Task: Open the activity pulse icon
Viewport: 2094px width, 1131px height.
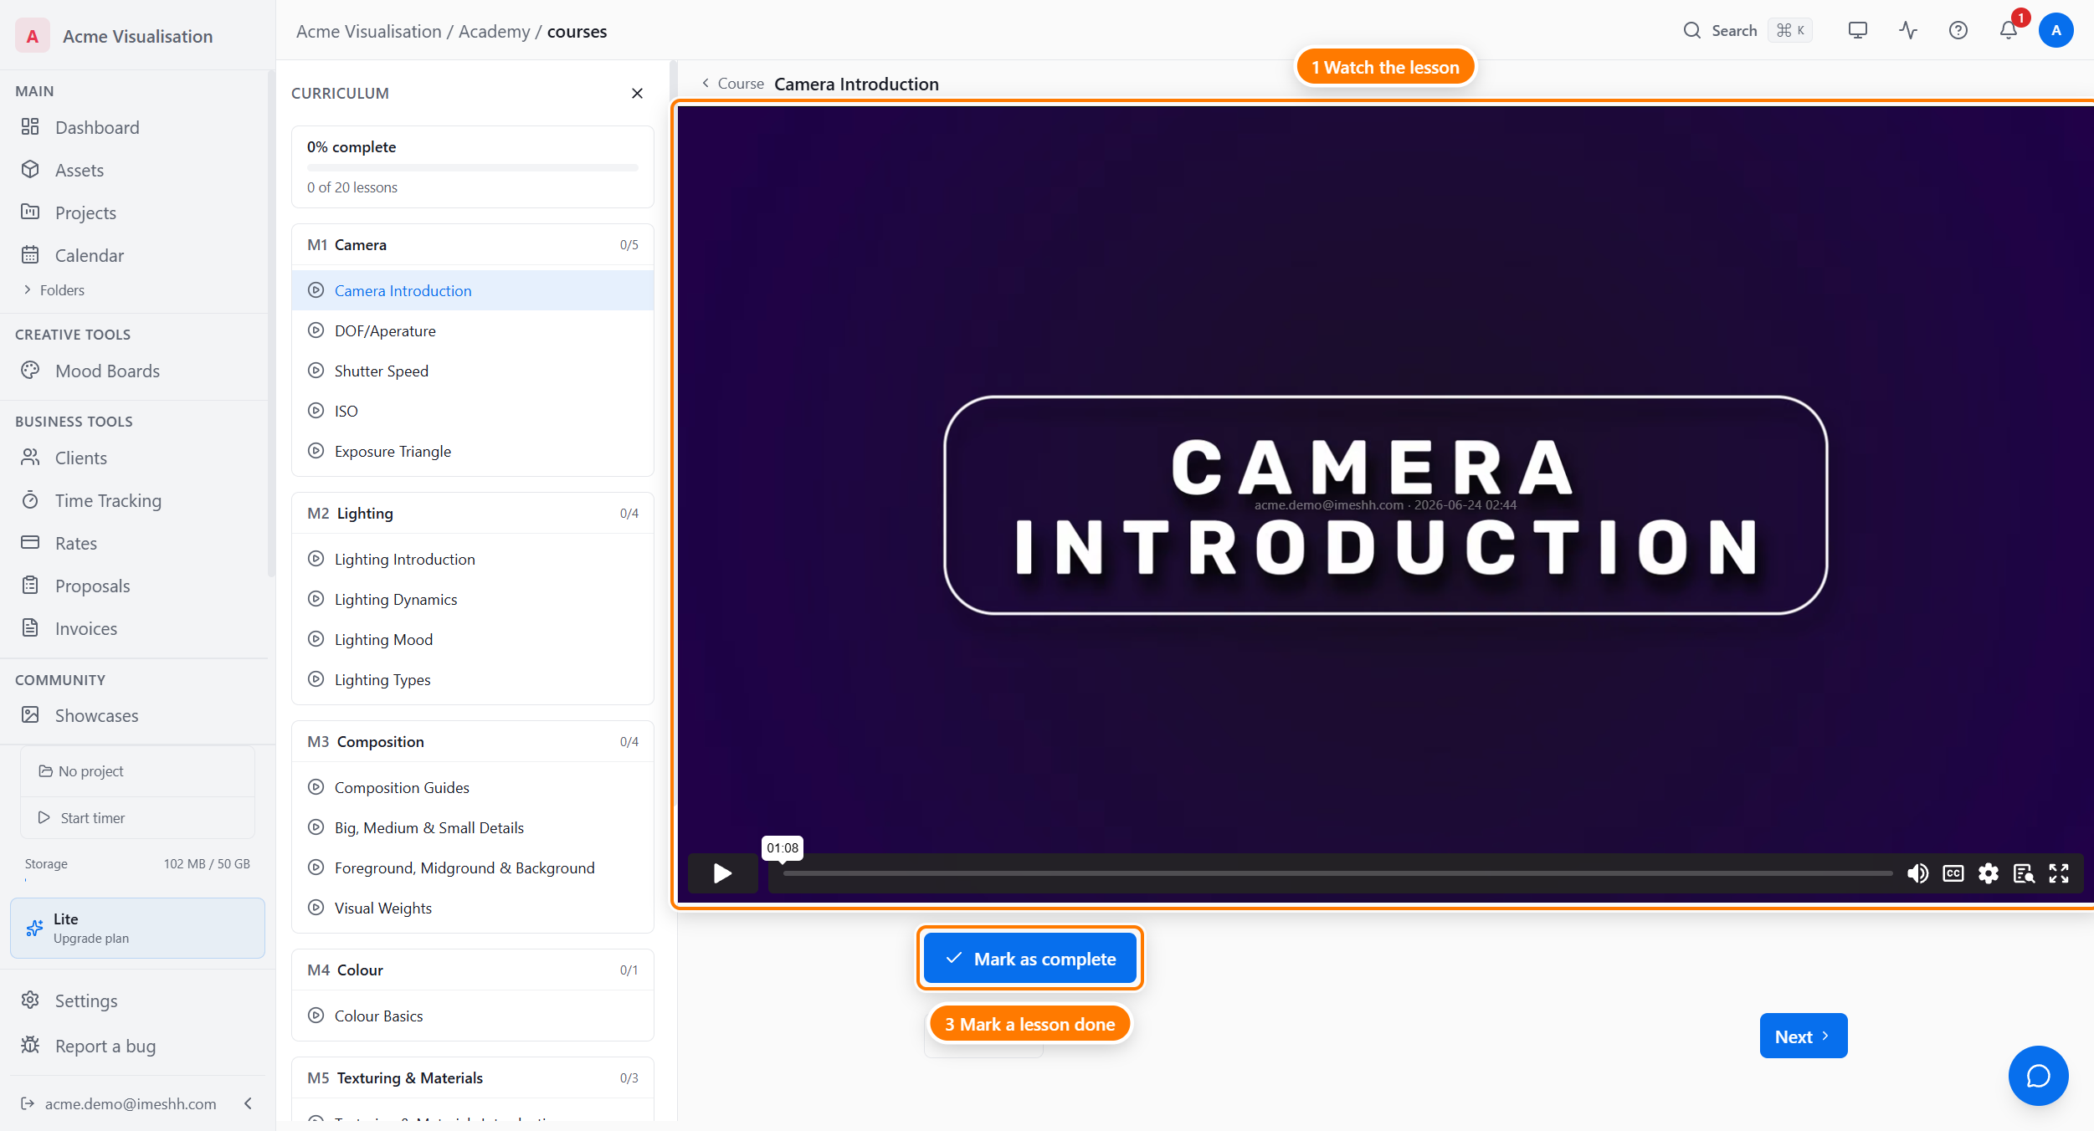Action: pos(1908,31)
